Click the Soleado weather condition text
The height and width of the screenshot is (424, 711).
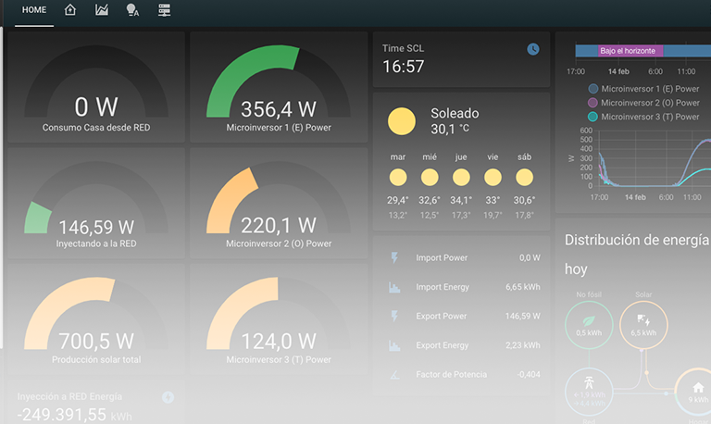[x=455, y=113]
